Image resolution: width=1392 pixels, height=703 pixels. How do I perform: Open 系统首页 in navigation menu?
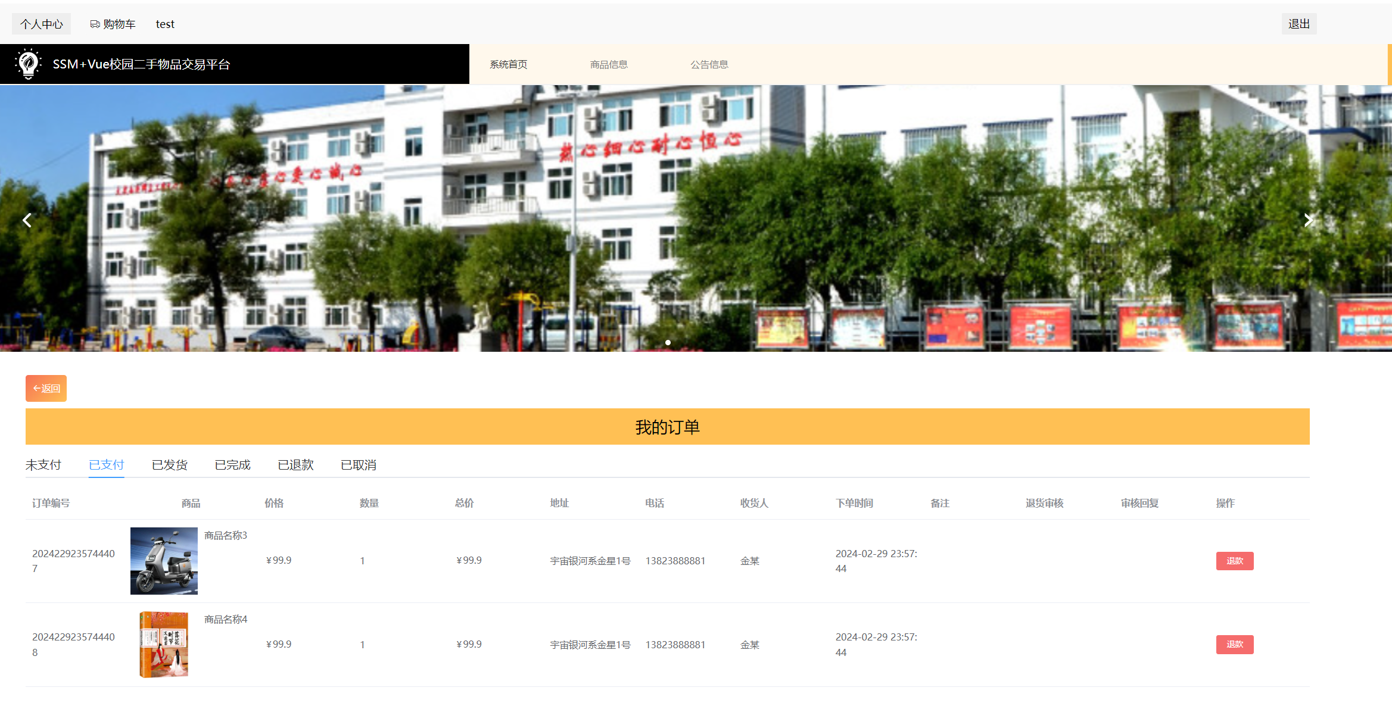pyautogui.click(x=508, y=64)
